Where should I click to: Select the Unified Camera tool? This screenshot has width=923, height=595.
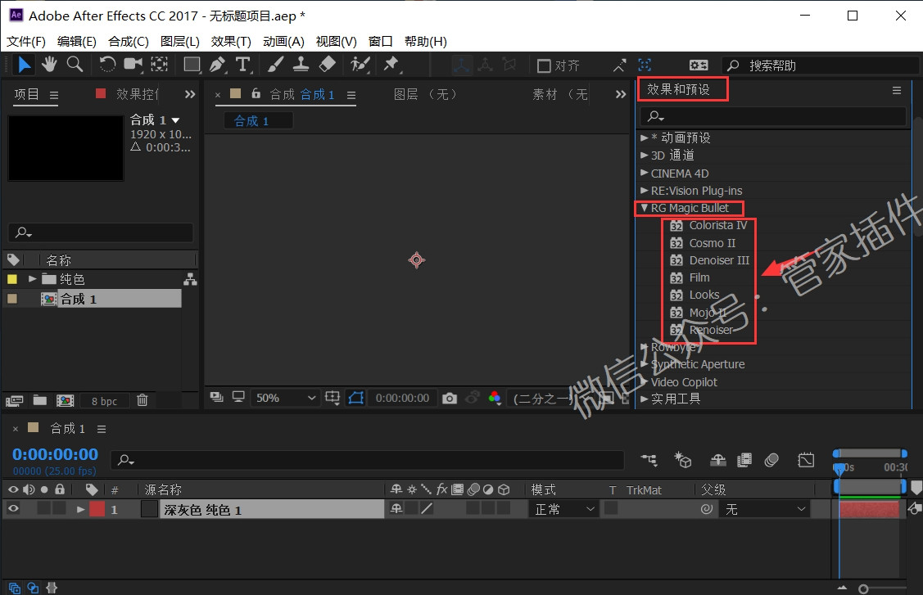(133, 64)
